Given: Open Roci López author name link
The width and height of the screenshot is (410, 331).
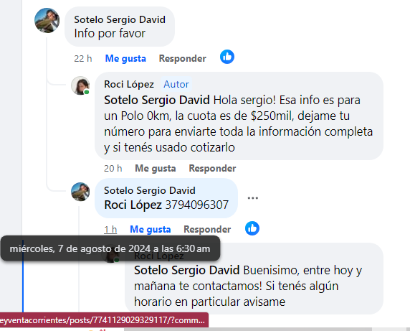Looking at the screenshot, I should [x=129, y=84].
